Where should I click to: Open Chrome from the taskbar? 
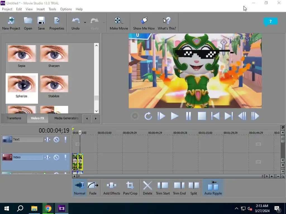tap(48, 208)
